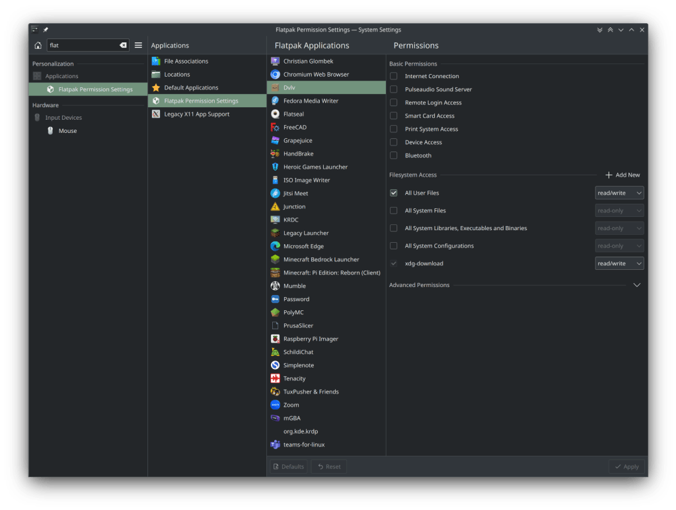This screenshot has height=510, width=676.
Task: Click the Add New filesystem access button
Action: pos(622,175)
